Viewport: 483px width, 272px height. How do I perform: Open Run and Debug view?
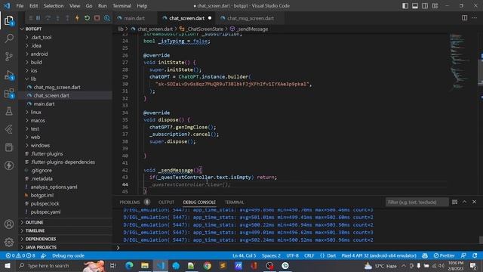pyautogui.click(x=9, y=75)
